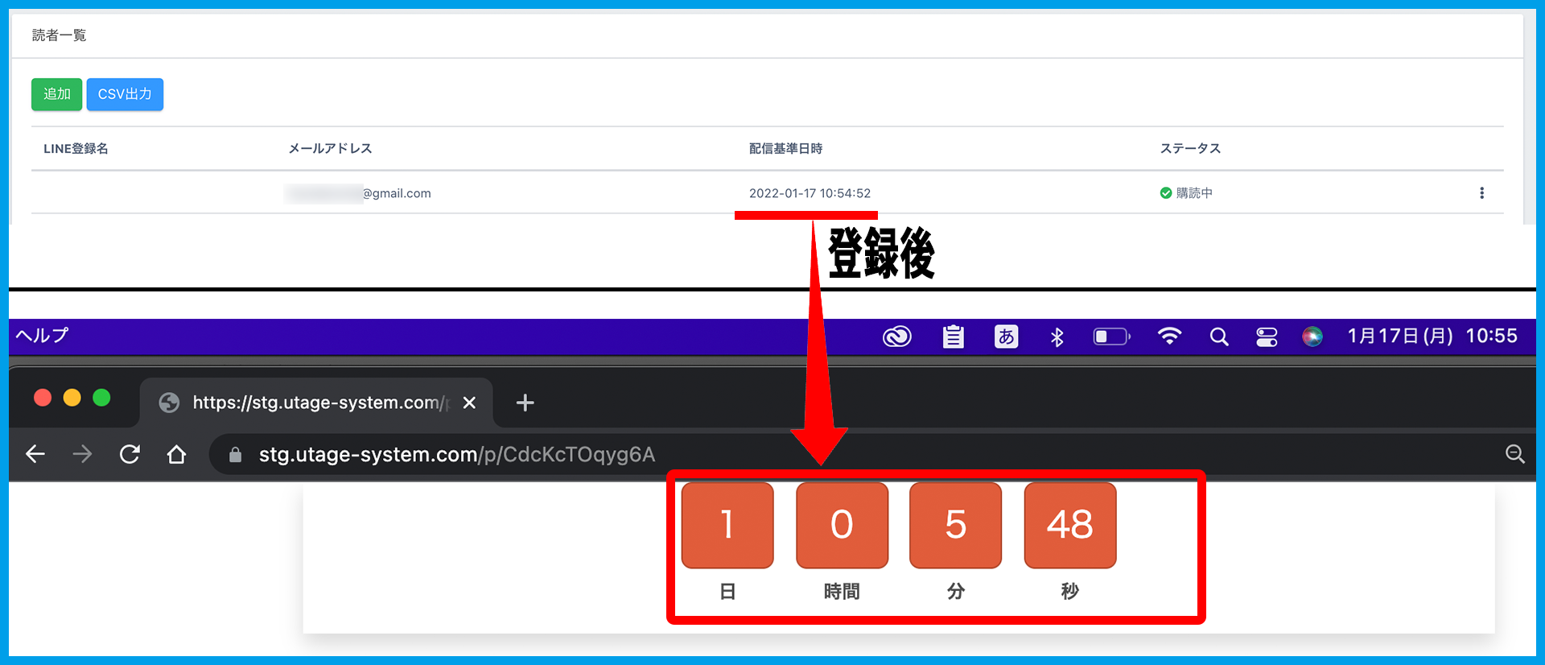
Task: Open the Bluetooth status menu
Action: tap(1057, 337)
